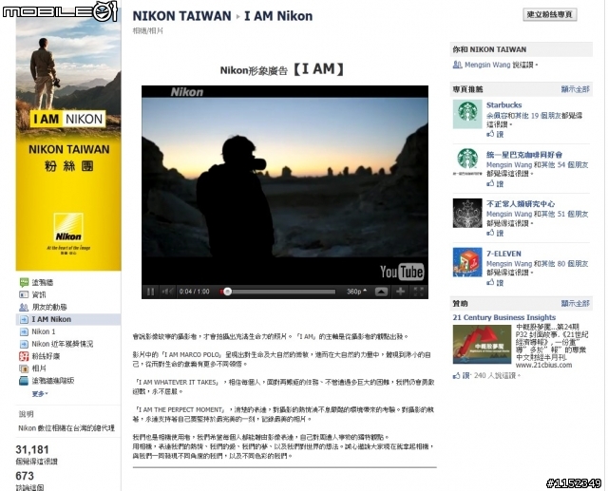Click the video progress slider knob
Viewport: 608px width, 491px height.
pos(228,292)
